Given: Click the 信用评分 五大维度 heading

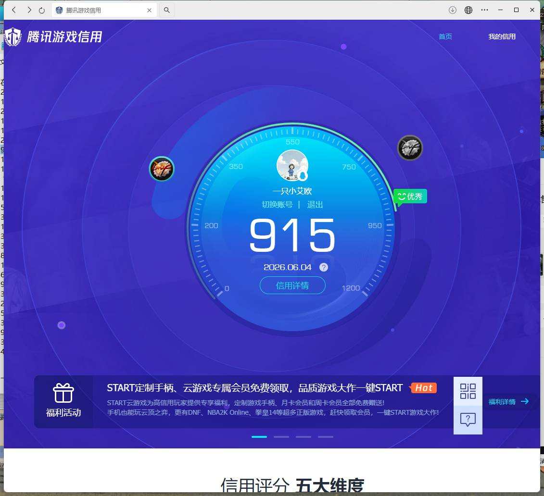Looking at the screenshot, I should [x=292, y=484].
